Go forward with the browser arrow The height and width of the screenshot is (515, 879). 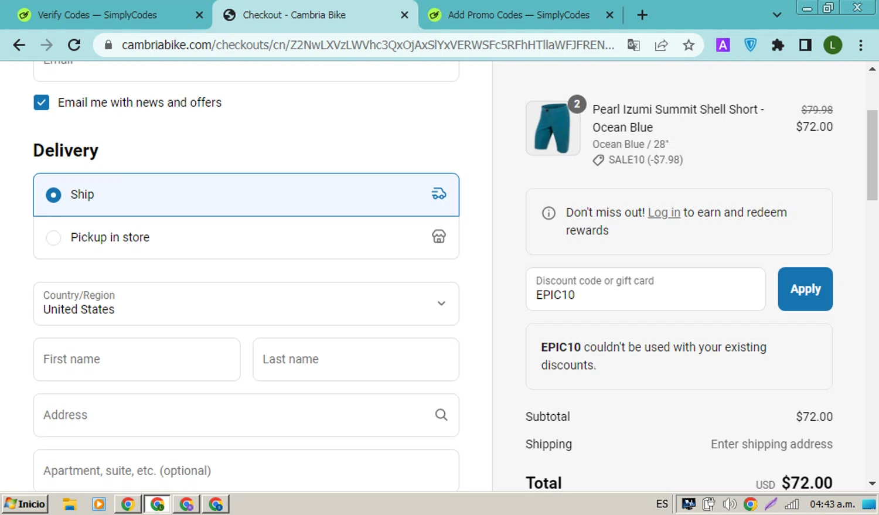pos(47,45)
